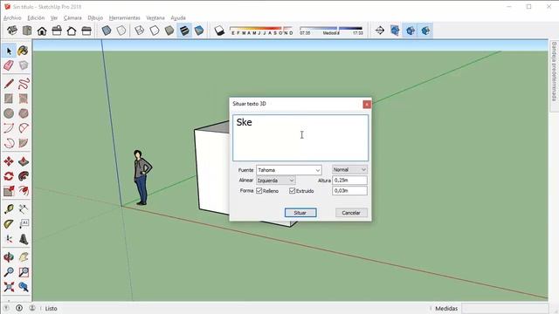Screen dimensions: 559x314
Task: Open the Cámara menu
Action: coord(72,17)
